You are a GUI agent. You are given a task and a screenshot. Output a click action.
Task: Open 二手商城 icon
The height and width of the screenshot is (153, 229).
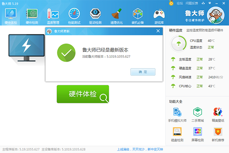198,112
